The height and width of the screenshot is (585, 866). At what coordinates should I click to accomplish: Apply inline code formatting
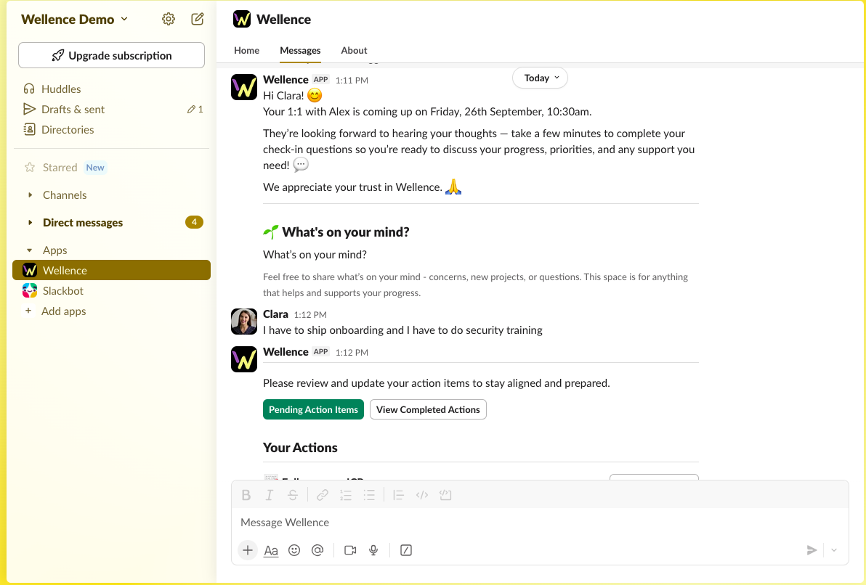pos(422,495)
